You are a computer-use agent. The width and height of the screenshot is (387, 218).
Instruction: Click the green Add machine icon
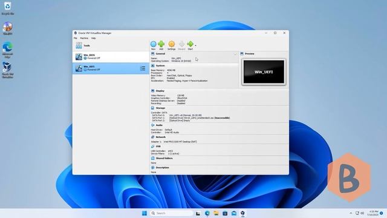[161, 44]
